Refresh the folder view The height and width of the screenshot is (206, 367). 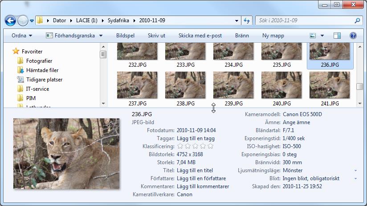[247, 20]
